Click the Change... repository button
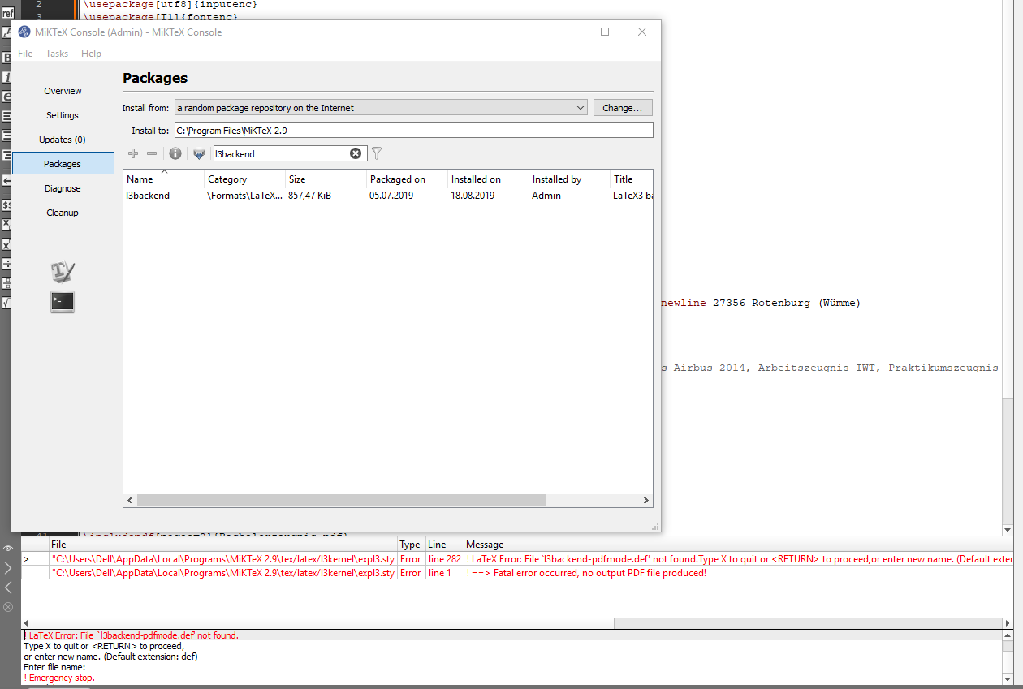The height and width of the screenshot is (689, 1023). (623, 107)
